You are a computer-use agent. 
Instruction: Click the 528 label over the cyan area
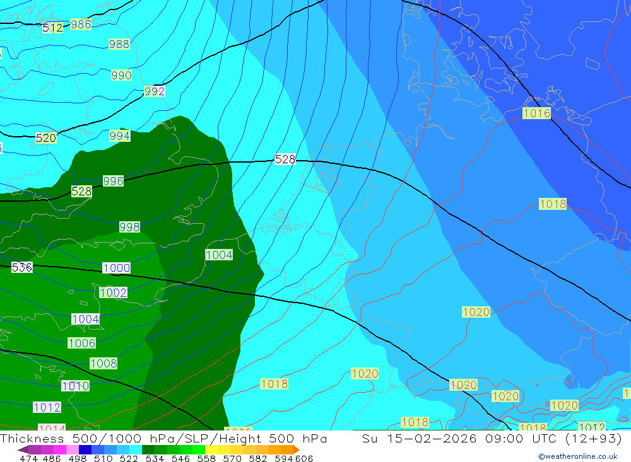pos(285,159)
